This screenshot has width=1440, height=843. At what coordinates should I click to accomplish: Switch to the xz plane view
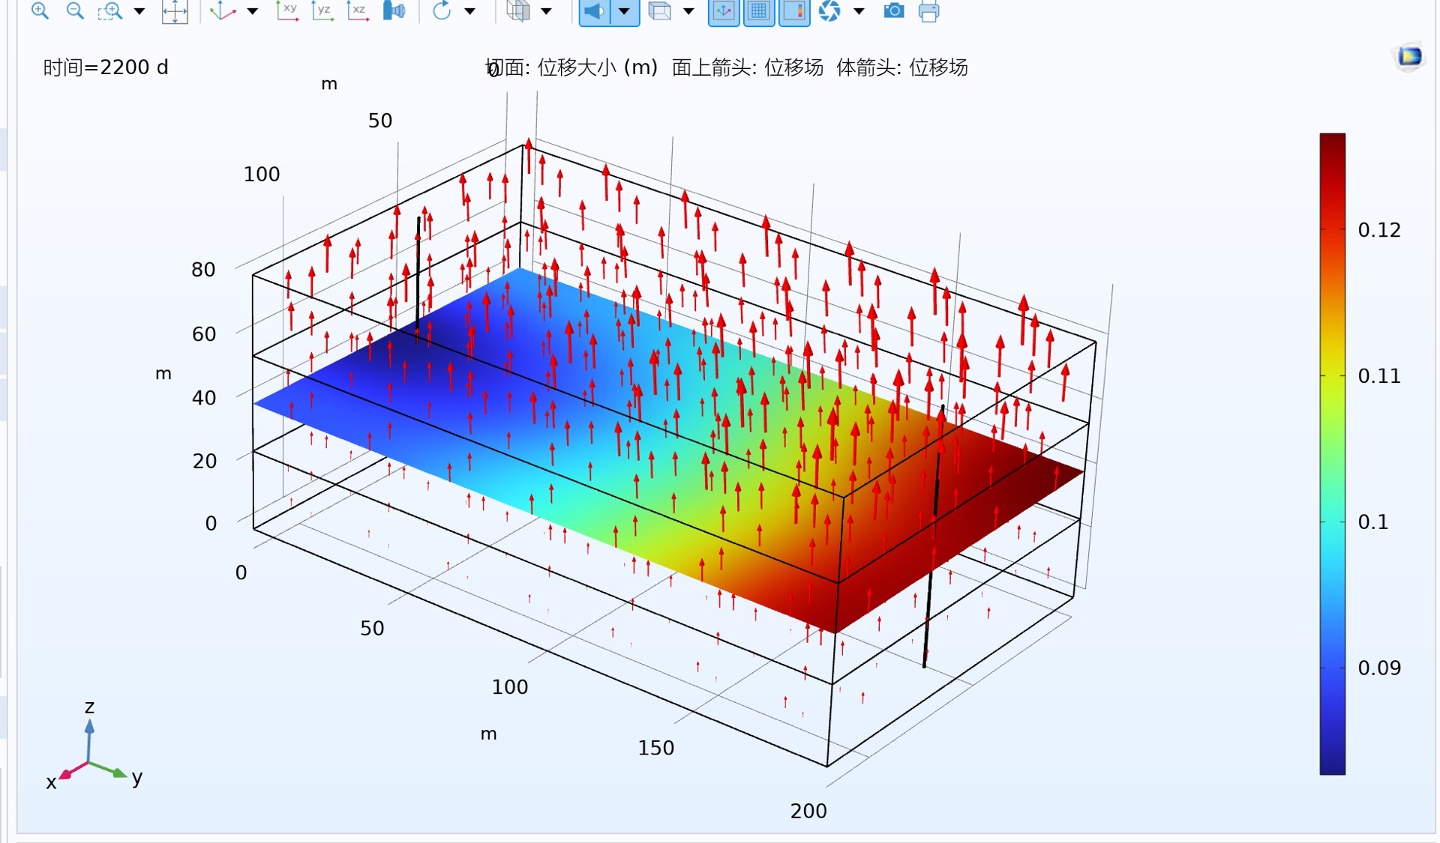pyautogui.click(x=358, y=10)
